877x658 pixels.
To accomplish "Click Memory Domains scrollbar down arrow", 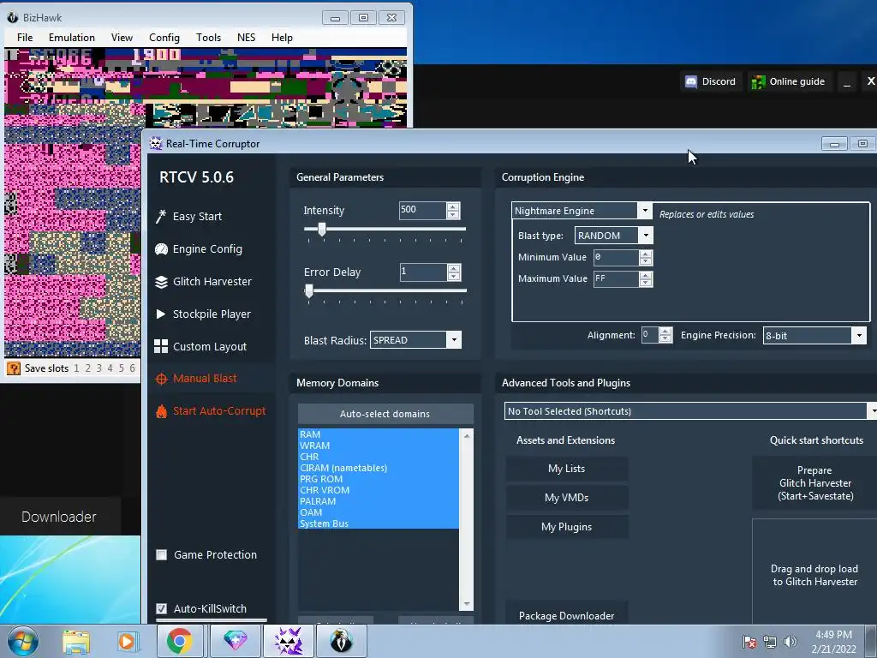I will click(x=467, y=605).
